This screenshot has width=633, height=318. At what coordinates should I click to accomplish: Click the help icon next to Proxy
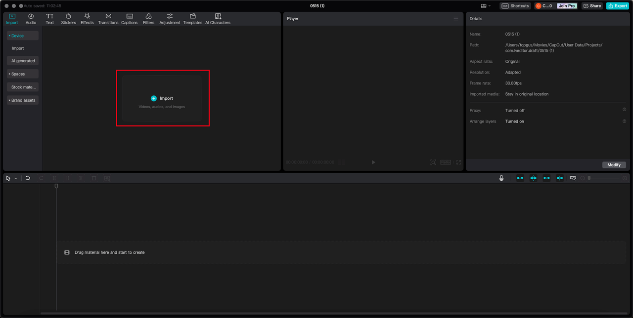(x=624, y=110)
